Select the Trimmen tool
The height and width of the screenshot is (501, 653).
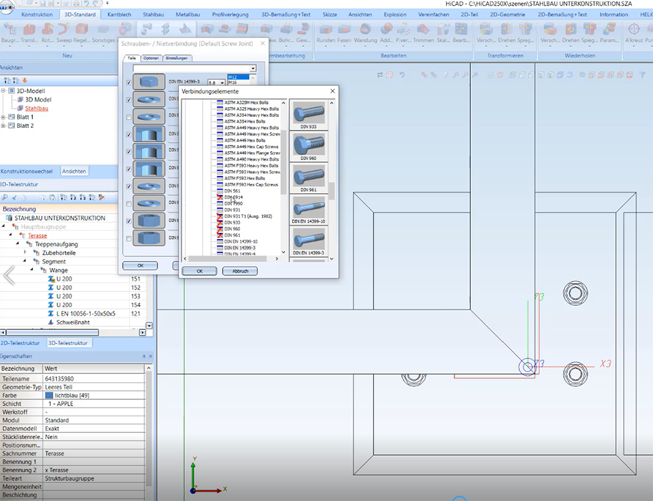[423, 29]
